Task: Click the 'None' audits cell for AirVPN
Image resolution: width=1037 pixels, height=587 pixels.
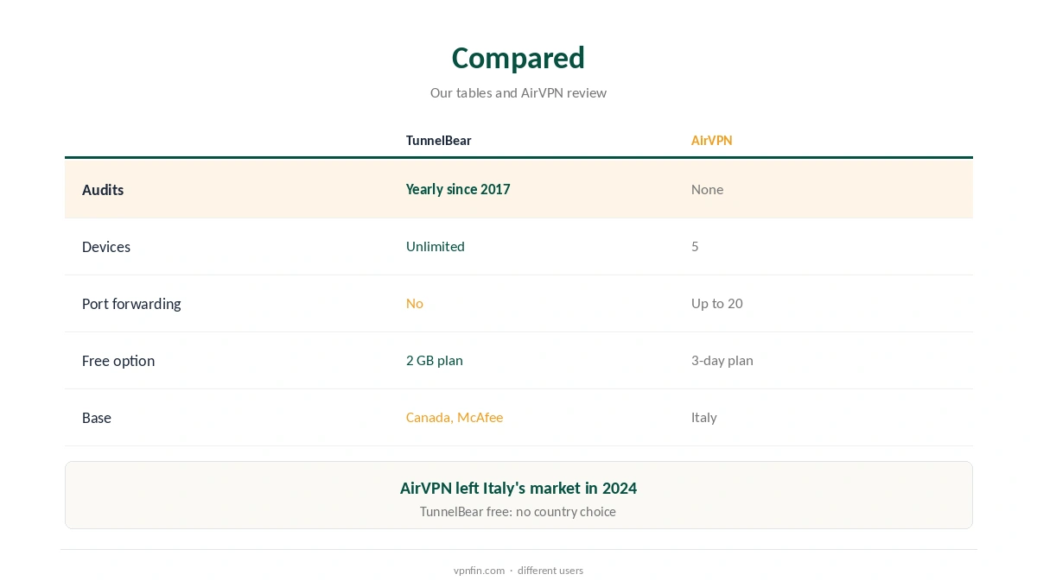Action: pos(707,189)
